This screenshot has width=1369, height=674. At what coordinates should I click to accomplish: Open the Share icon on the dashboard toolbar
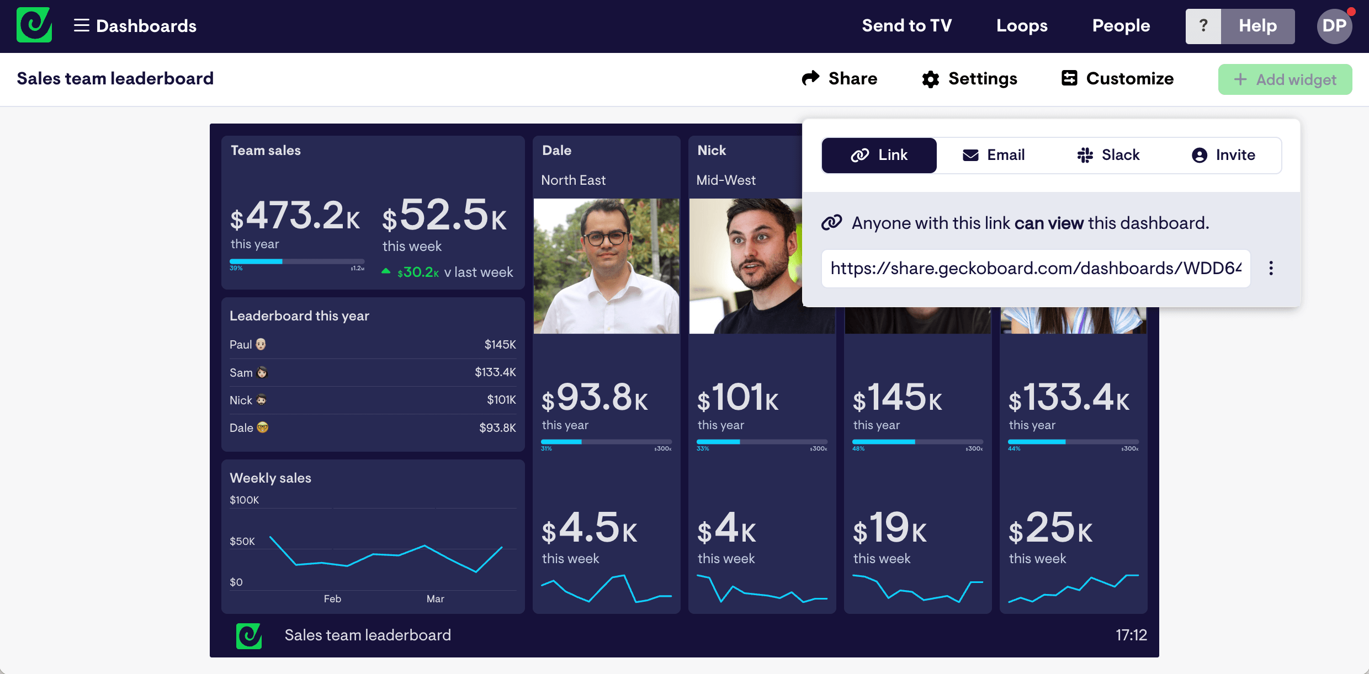810,78
